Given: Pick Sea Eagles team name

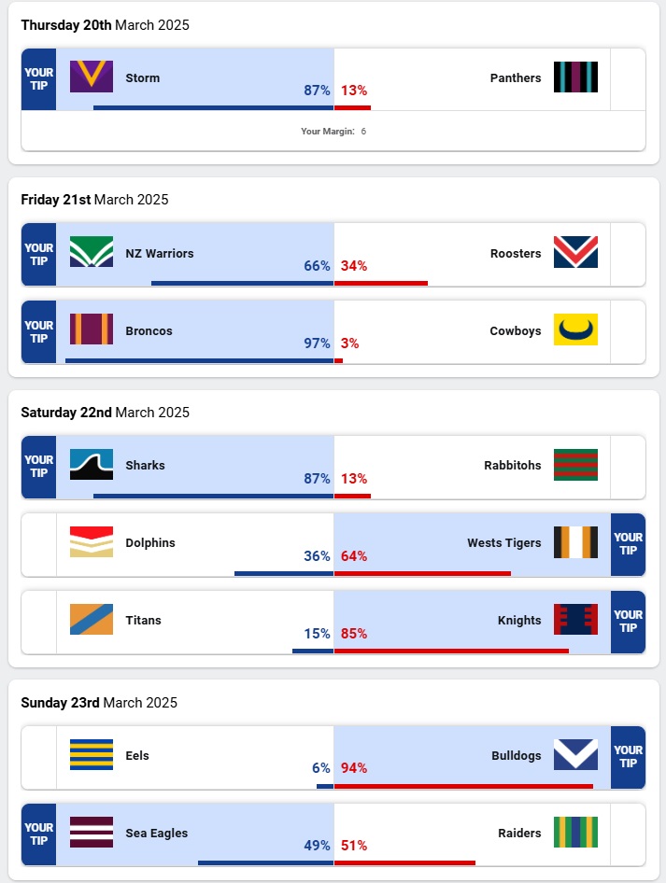Looking at the screenshot, I should click(x=156, y=833).
